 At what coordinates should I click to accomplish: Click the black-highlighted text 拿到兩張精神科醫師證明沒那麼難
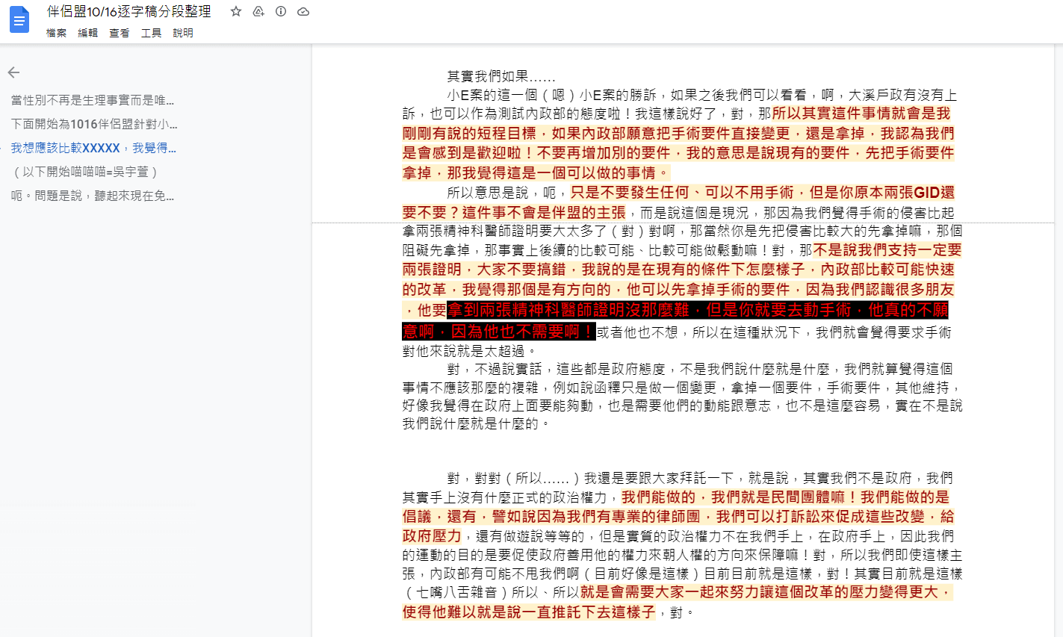(x=571, y=310)
